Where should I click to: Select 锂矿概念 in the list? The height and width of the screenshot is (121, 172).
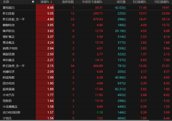tap(9, 37)
